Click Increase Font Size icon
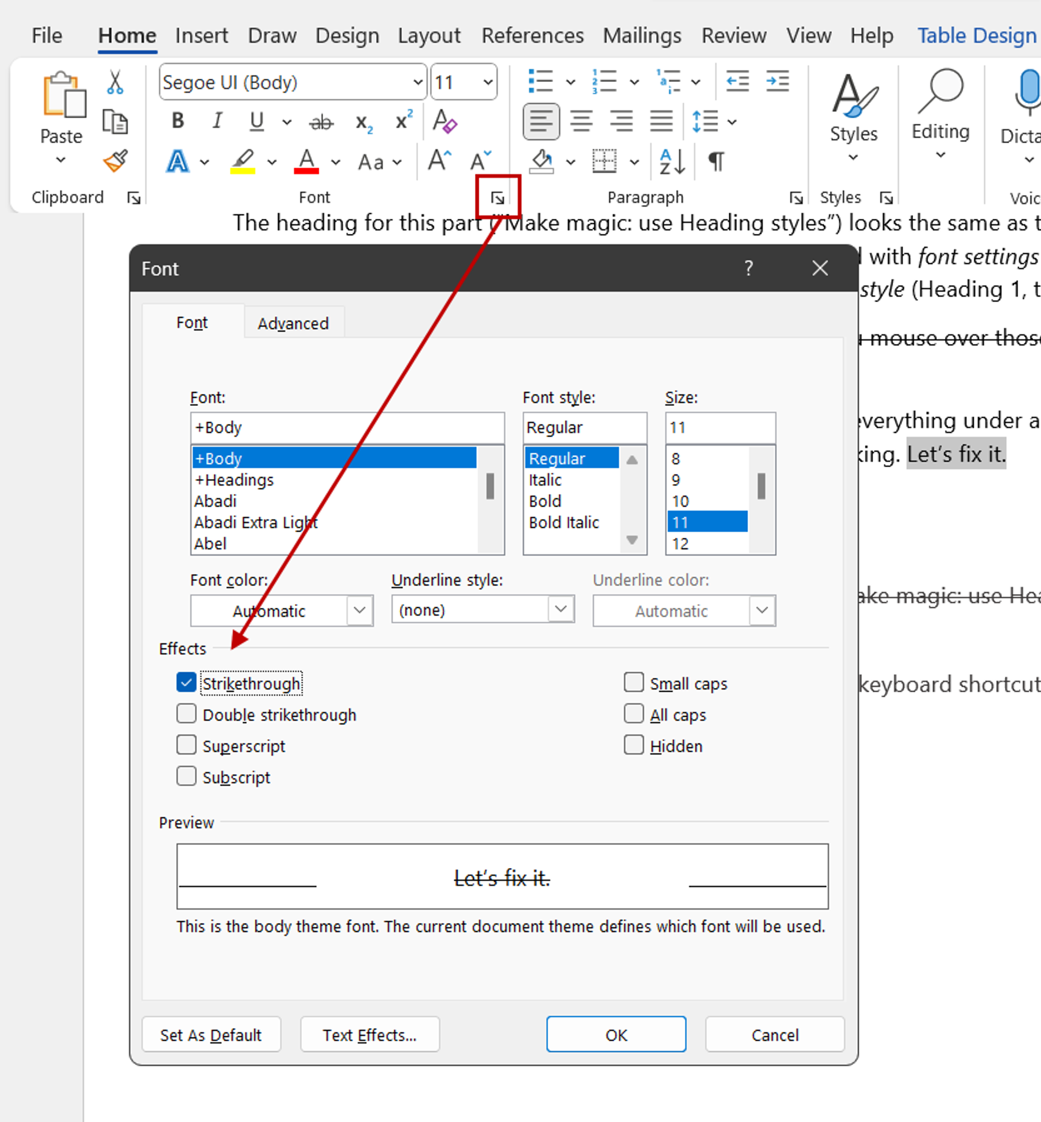Image resolution: width=1041 pixels, height=1122 pixels. (440, 161)
